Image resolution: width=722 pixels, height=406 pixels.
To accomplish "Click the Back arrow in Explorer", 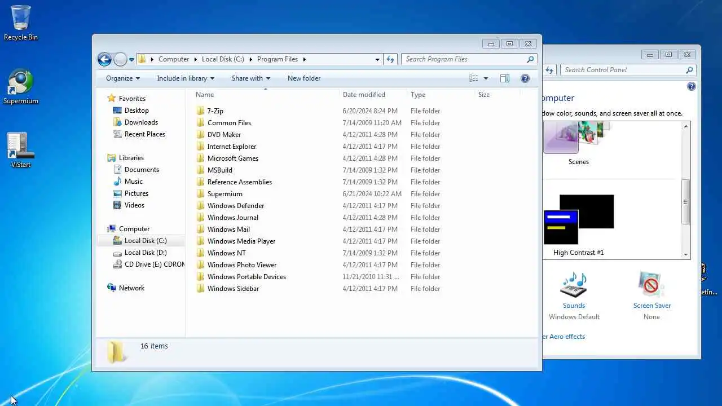I will point(104,59).
